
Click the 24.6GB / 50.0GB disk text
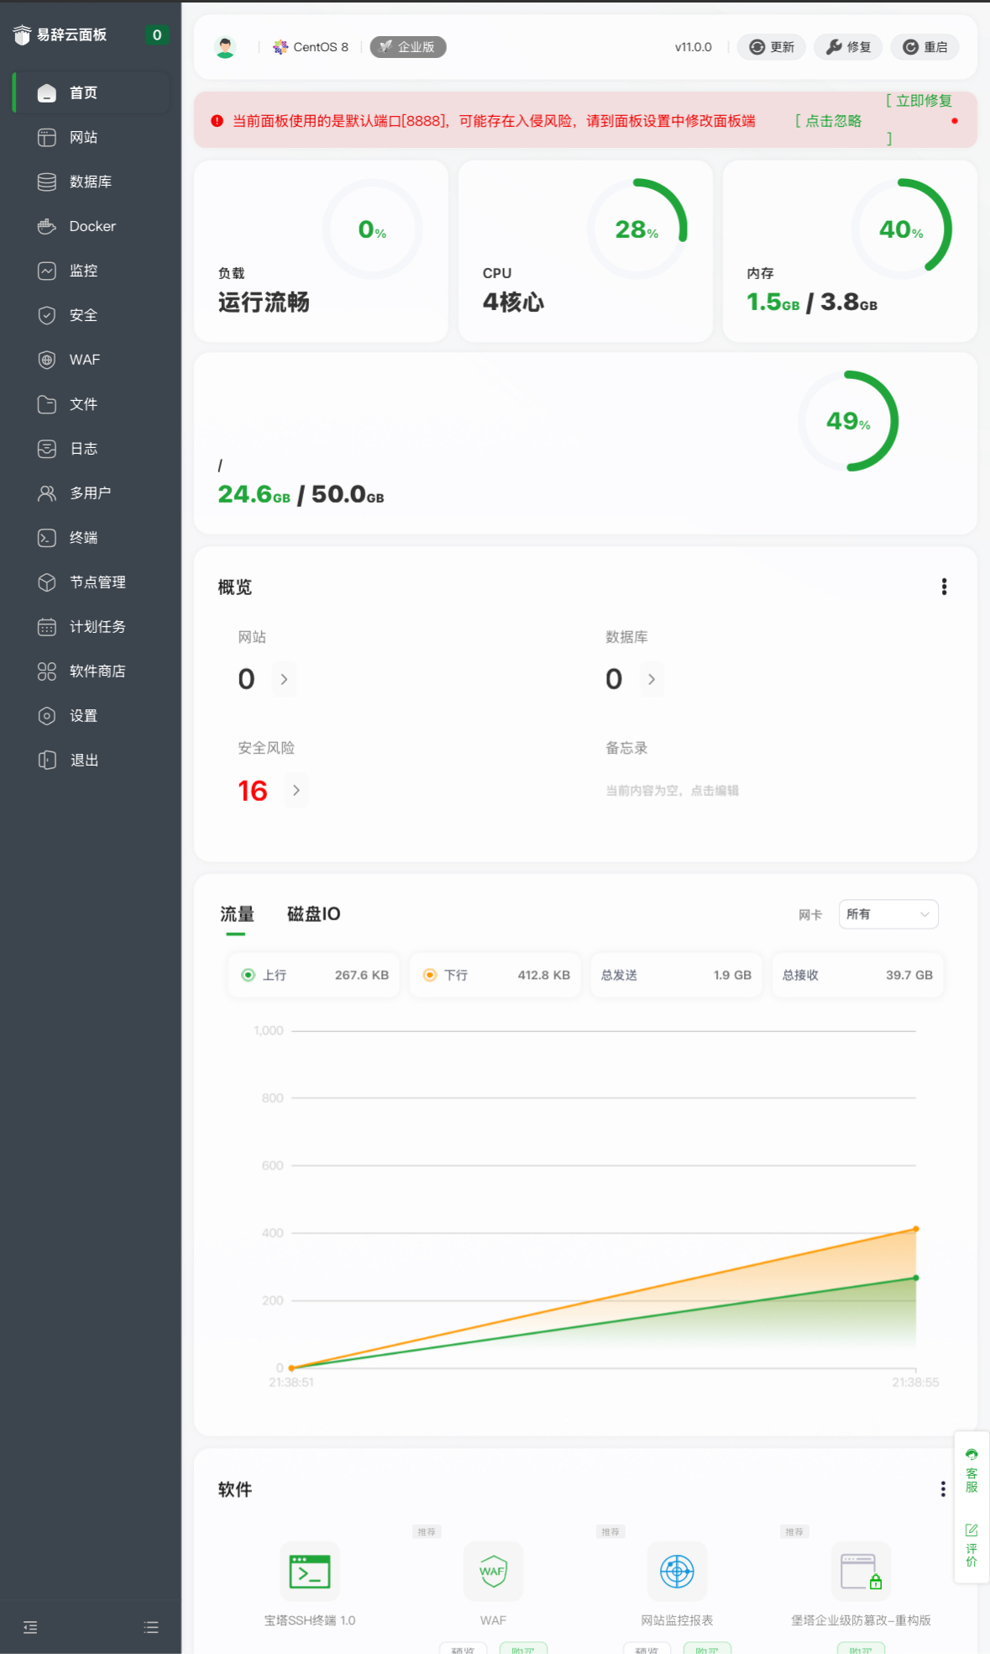coord(301,495)
